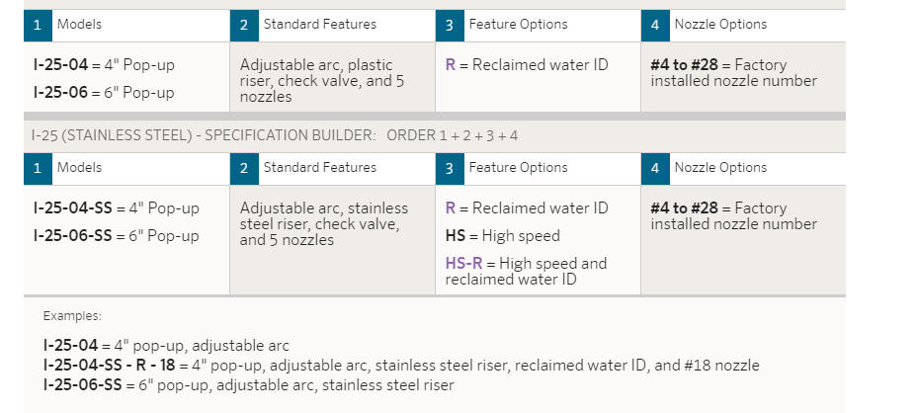Click the Examples label
The image size is (919, 413).
pos(72,316)
